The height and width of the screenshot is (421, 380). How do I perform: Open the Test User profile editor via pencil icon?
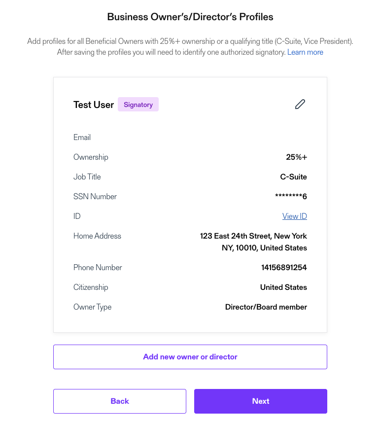[x=300, y=104]
